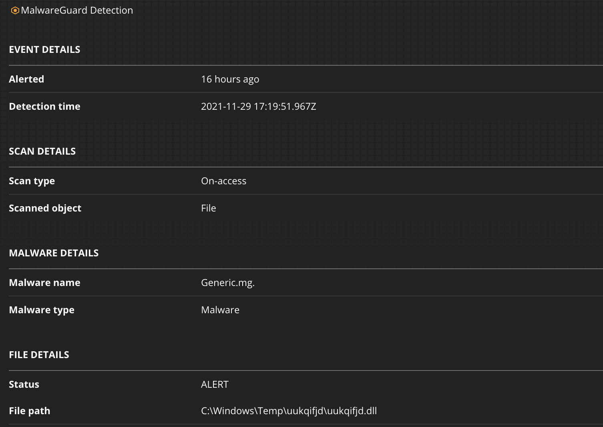Select the MalwareGuard Detection title
603x427 pixels.
(x=77, y=10)
